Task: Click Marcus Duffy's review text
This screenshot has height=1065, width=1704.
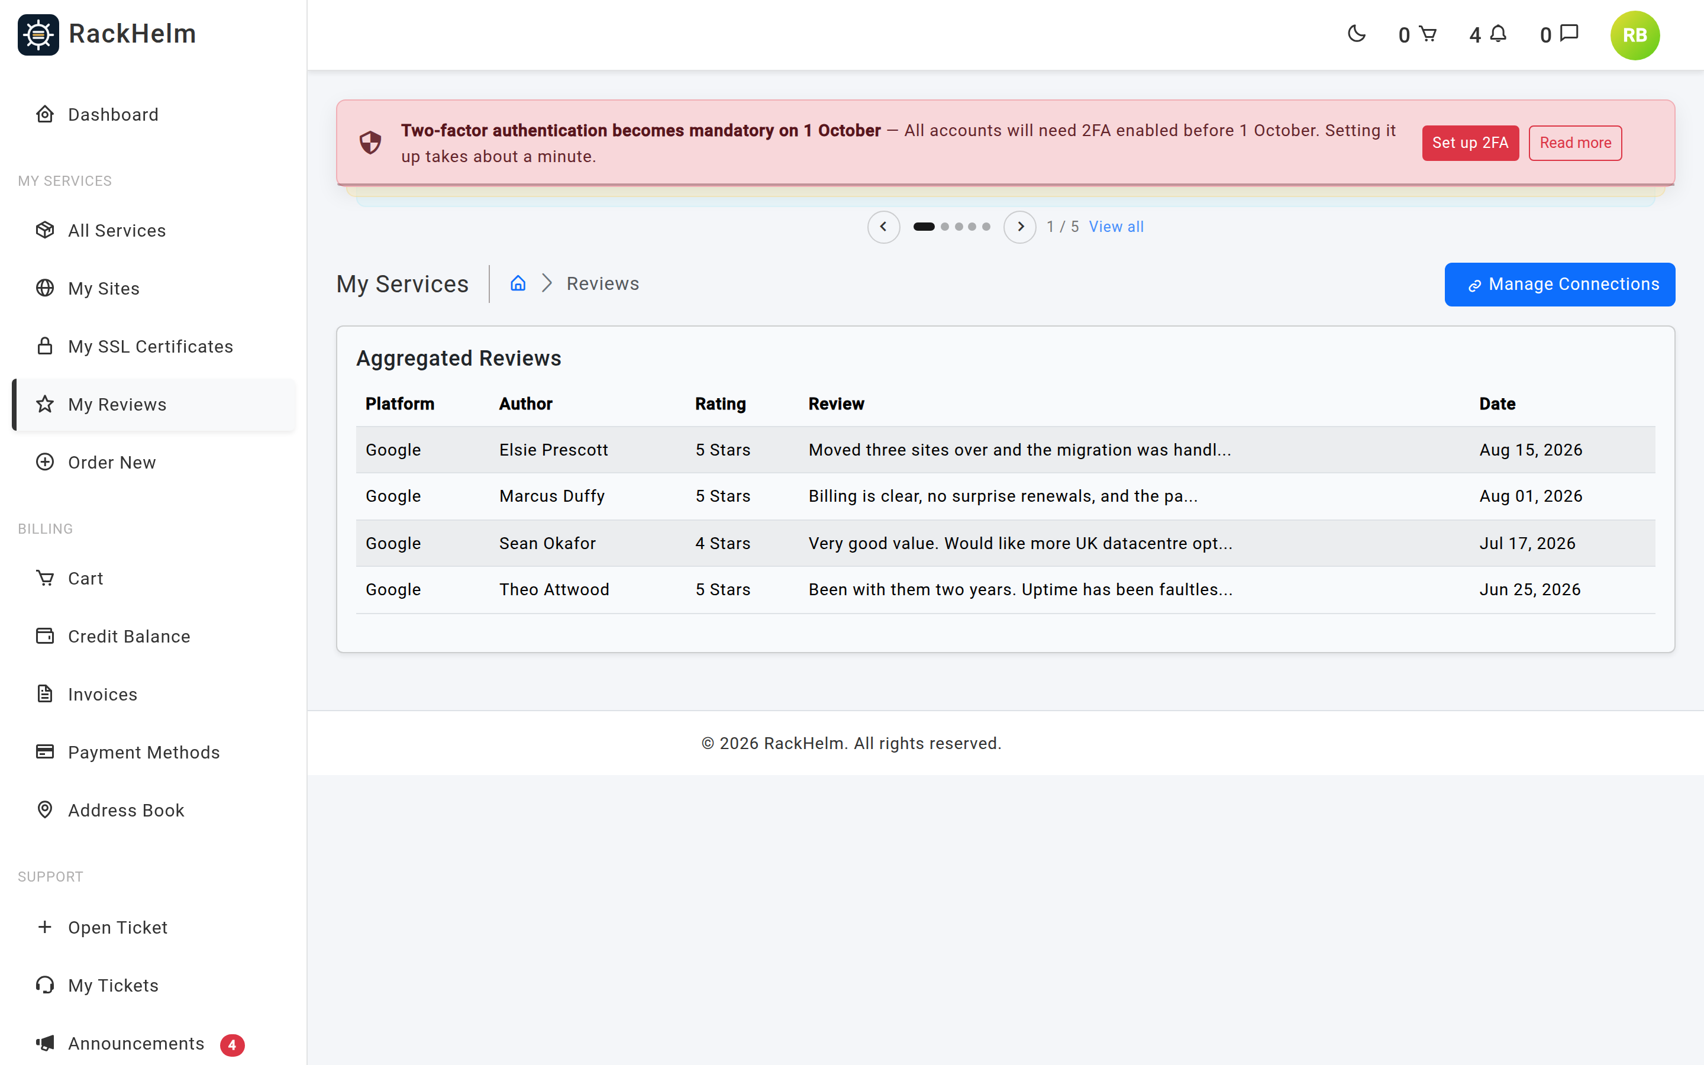Action: [1003, 496]
